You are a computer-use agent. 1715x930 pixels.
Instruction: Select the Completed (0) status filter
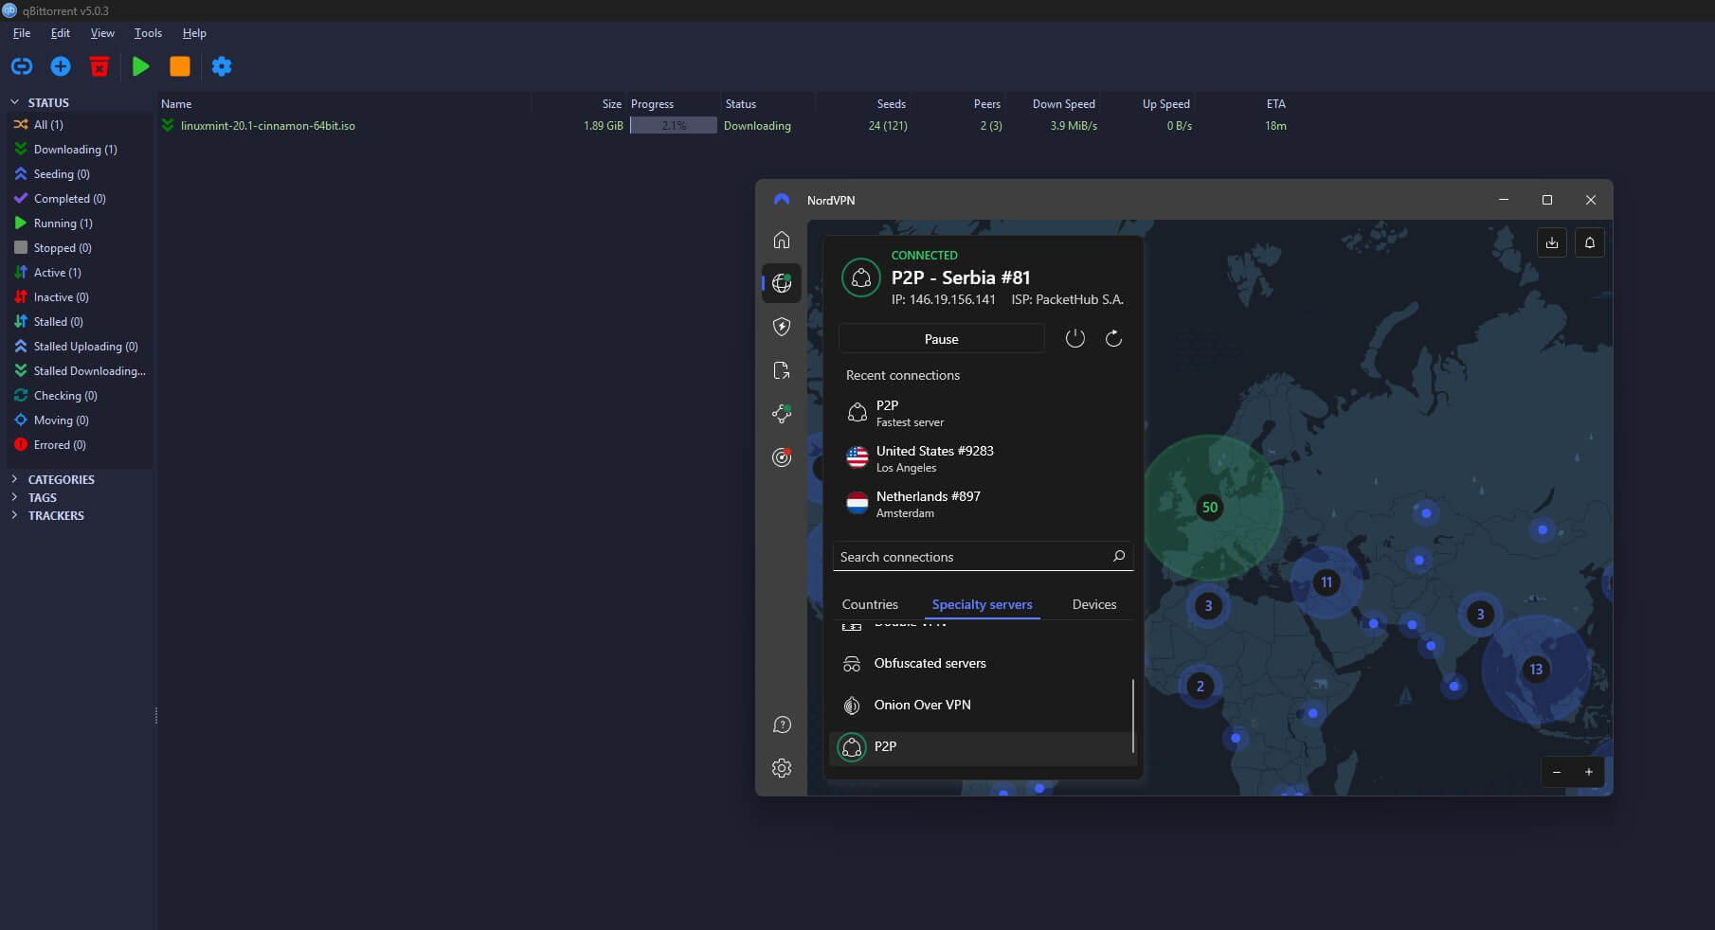pos(80,199)
